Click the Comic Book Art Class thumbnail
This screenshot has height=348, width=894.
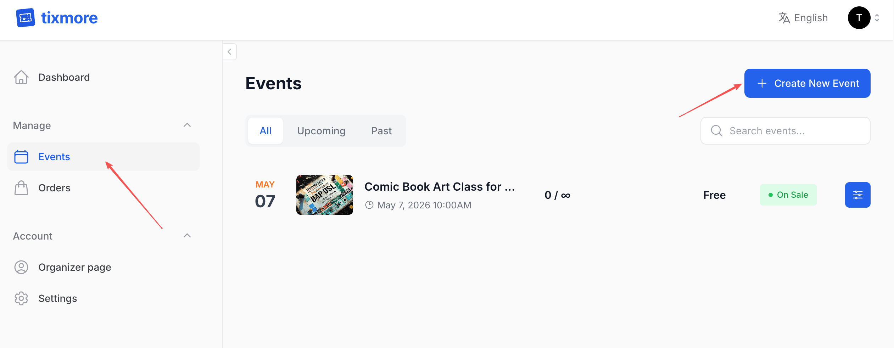324,195
